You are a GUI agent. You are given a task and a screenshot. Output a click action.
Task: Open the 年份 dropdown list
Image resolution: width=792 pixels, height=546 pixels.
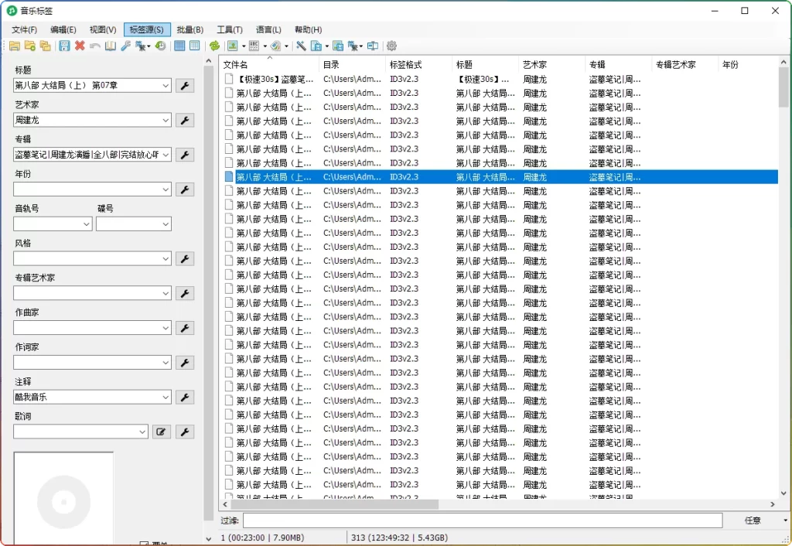[x=165, y=189]
